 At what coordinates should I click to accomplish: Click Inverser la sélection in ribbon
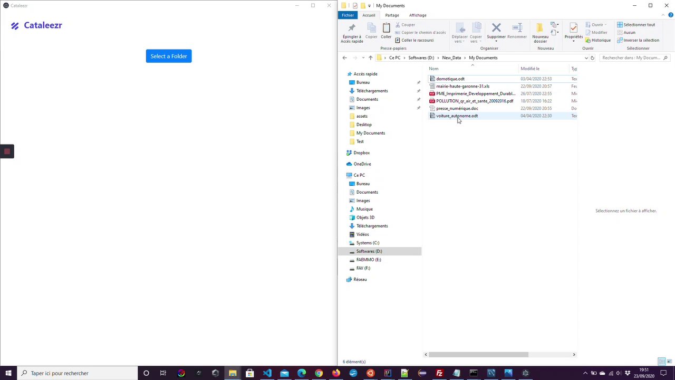tap(638, 40)
